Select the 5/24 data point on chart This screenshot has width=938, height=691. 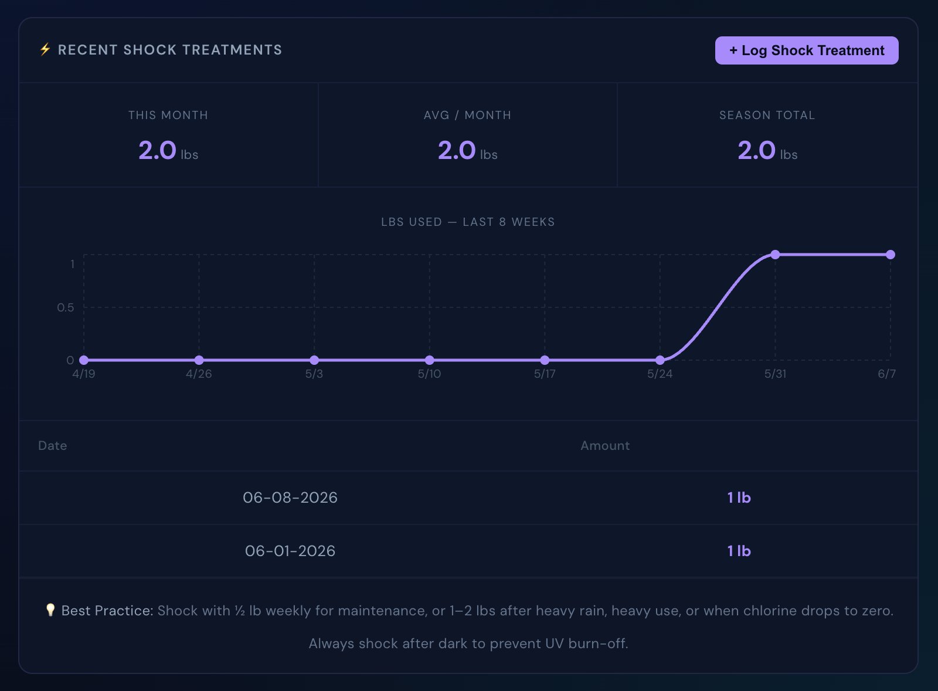point(660,360)
